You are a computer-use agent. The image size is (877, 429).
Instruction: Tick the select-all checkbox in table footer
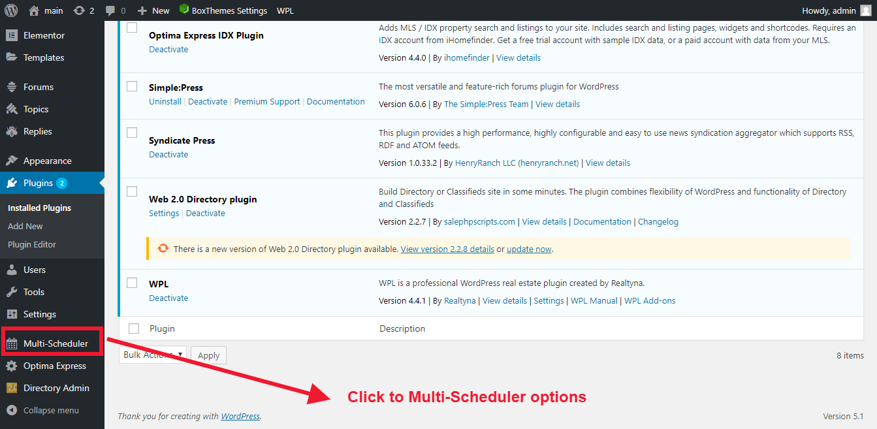coord(134,328)
